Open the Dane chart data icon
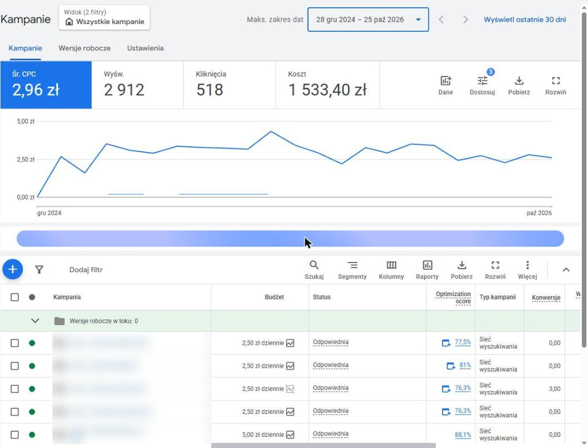 [446, 85]
